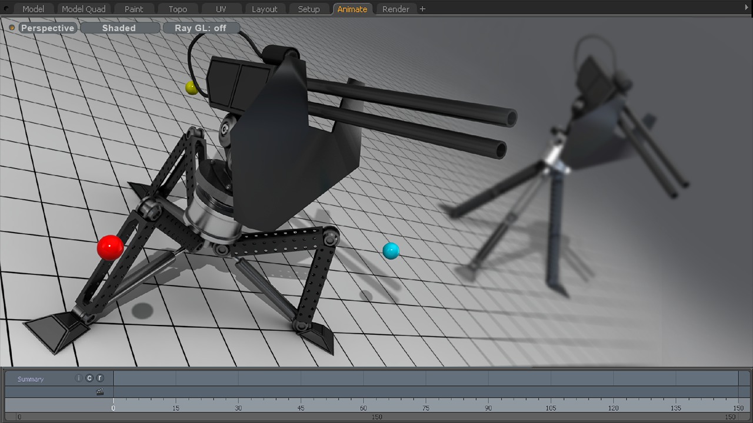Select the red sphere locator in the viewport
Viewport: 753px width, 423px height.
point(110,247)
